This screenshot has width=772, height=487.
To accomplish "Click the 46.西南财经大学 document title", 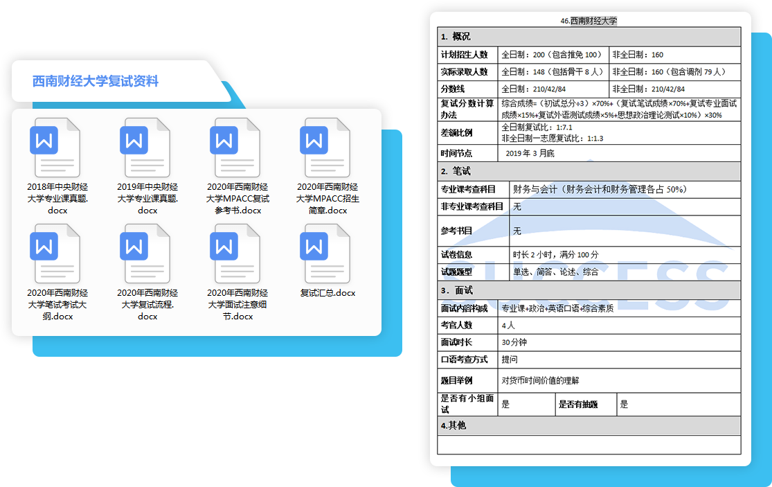I will [x=589, y=21].
